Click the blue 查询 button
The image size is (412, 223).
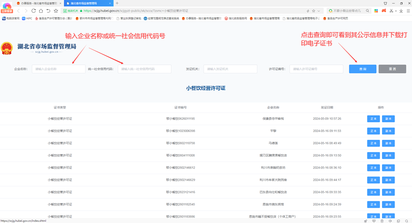click(362, 69)
